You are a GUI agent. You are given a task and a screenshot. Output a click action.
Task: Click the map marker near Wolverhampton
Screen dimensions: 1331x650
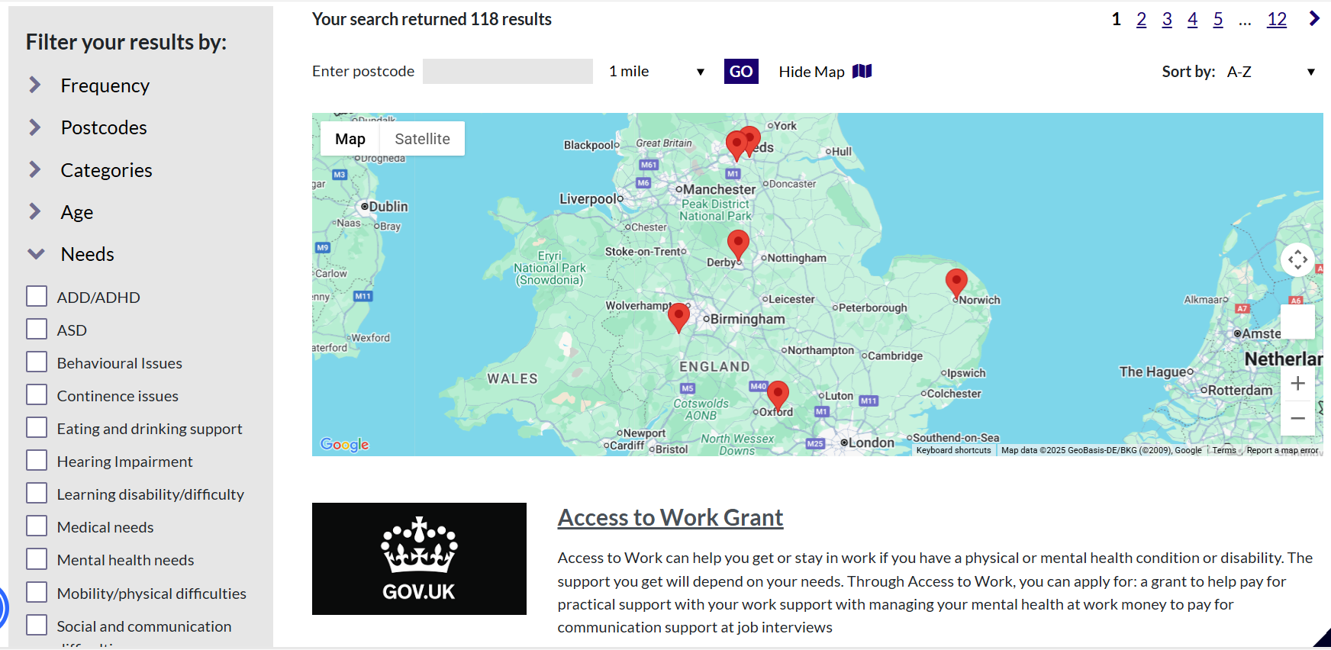pos(678,316)
